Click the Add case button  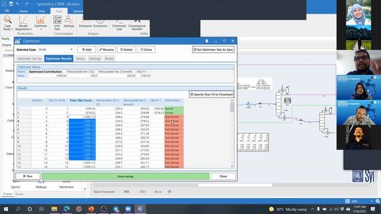pos(86,49)
